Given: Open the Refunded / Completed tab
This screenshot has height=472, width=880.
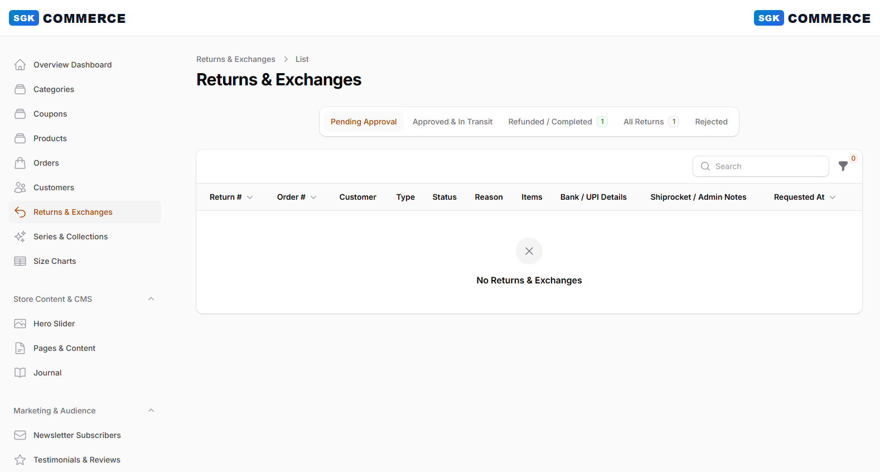Looking at the screenshot, I should tap(558, 122).
